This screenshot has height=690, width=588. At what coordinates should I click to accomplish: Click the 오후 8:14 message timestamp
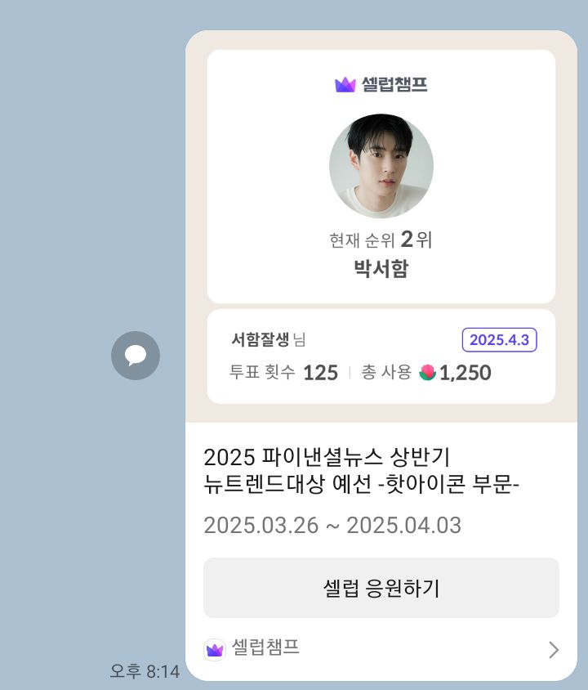click(145, 671)
